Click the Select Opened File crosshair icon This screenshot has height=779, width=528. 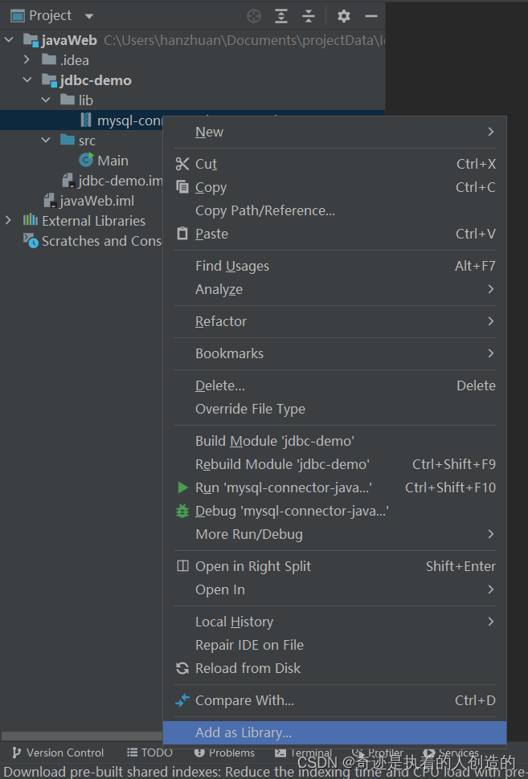(254, 16)
